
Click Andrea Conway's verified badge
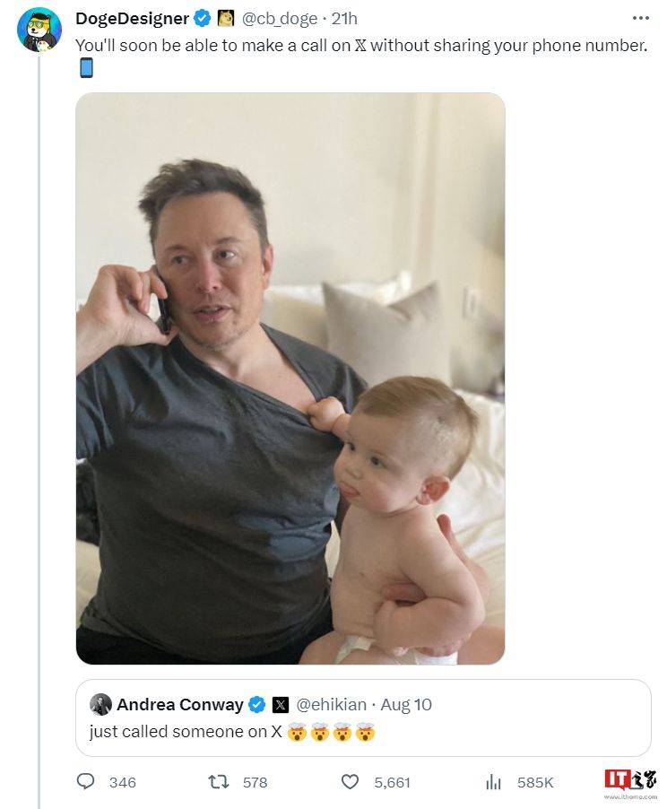click(256, 704)
